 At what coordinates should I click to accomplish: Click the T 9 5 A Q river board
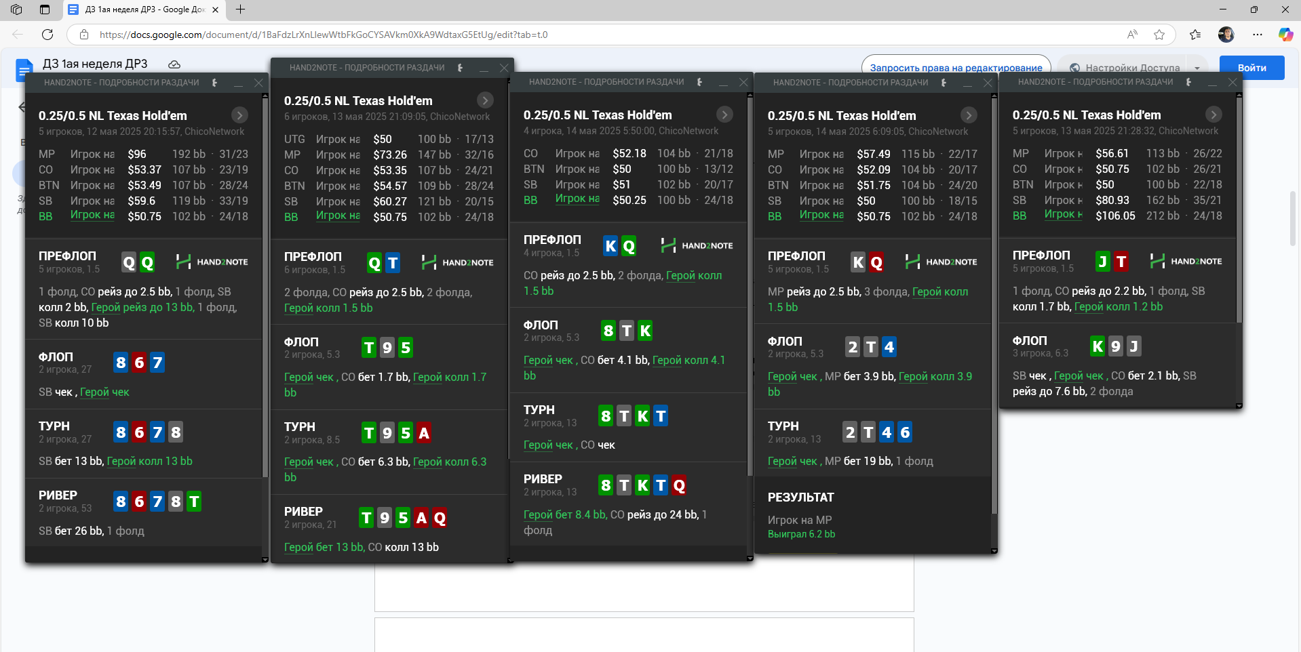[403, 518]
